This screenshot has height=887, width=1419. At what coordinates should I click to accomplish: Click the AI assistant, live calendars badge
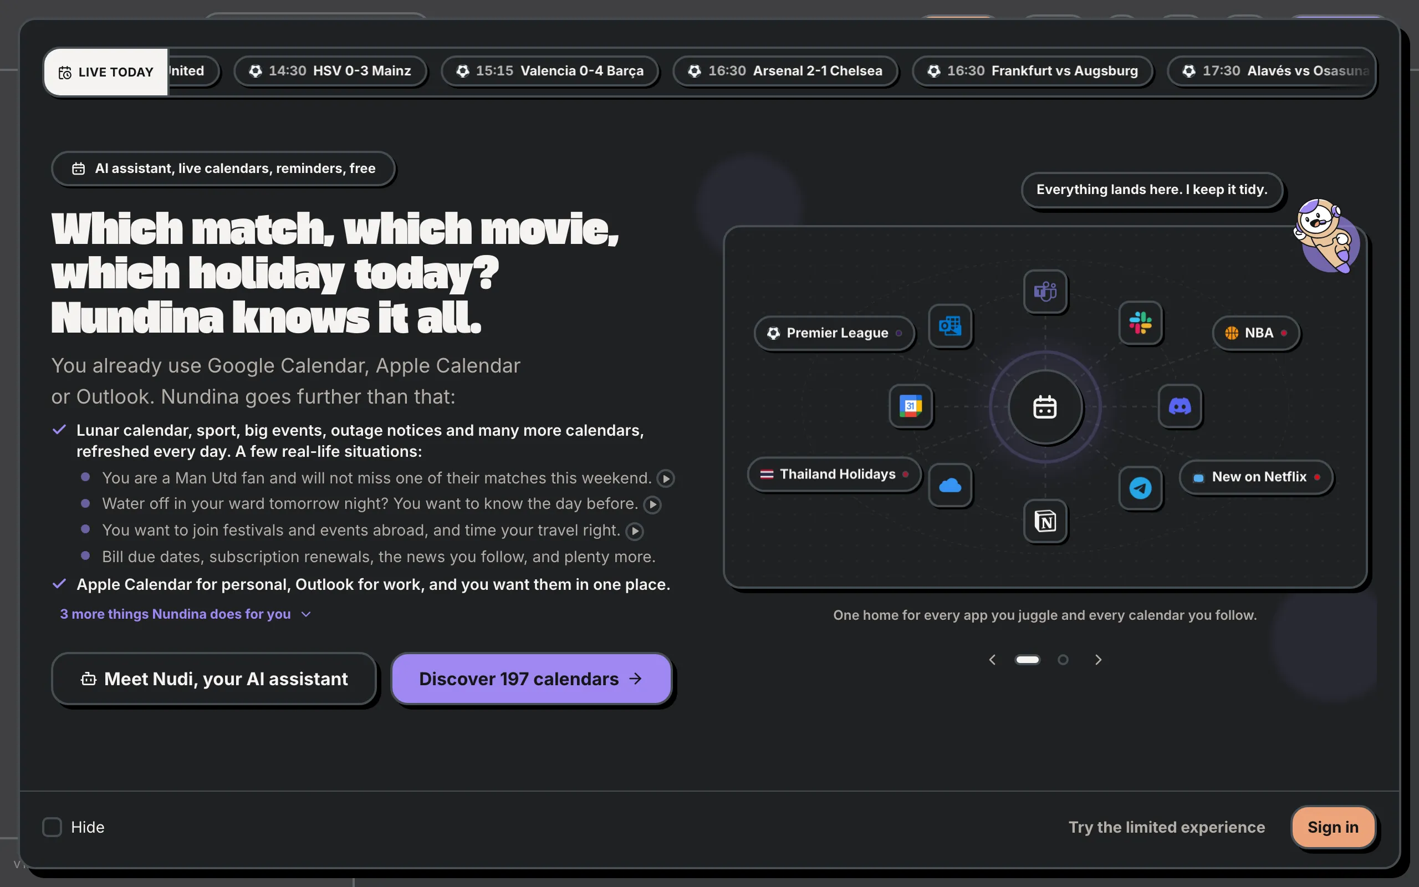[223, 169]
